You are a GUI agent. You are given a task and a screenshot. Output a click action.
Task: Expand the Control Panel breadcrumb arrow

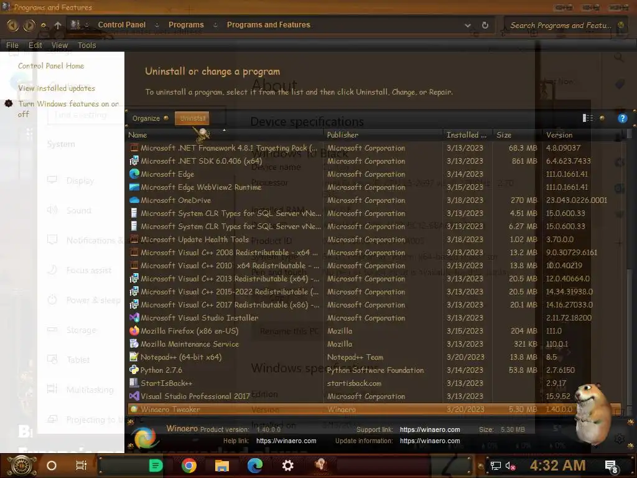(157, 25)
